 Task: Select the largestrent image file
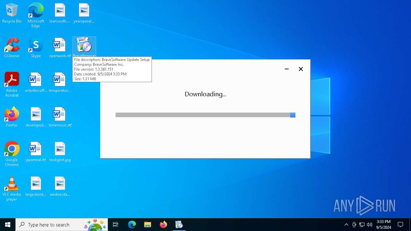pyautogui.click(x=36, y=187)
